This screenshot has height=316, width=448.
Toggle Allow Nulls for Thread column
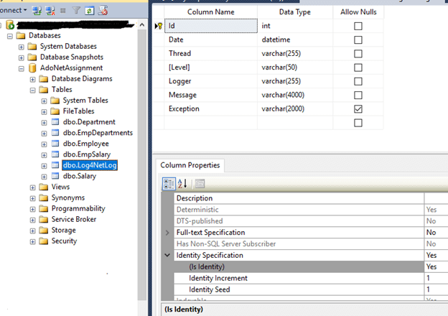[x=358, y=54]
